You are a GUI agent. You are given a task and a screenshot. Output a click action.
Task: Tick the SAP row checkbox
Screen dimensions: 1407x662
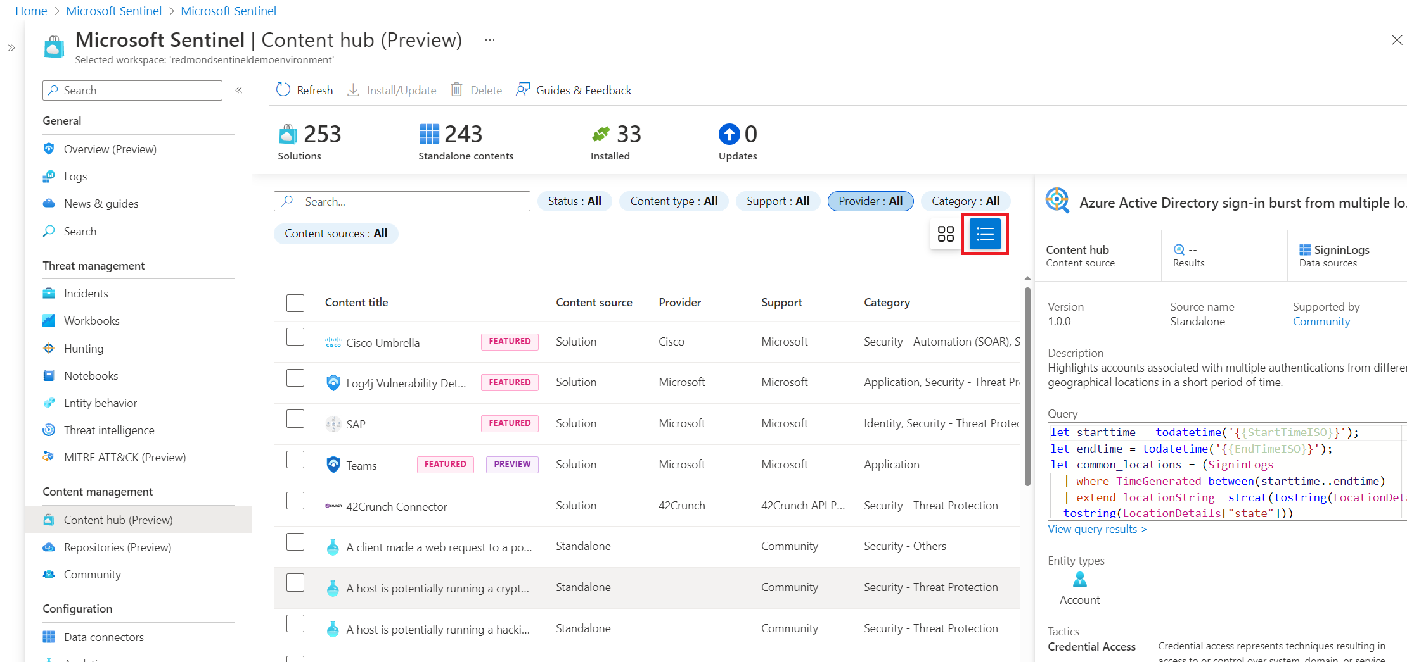[295, 419]
